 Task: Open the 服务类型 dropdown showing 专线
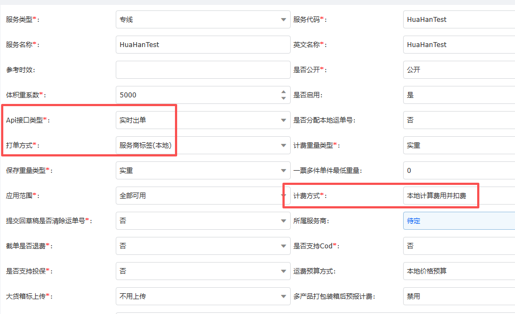pyautogui.click(x=202, y=20)
